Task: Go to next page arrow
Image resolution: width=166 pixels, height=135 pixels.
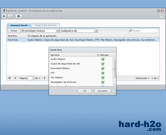Action: (x=44, y=78)
